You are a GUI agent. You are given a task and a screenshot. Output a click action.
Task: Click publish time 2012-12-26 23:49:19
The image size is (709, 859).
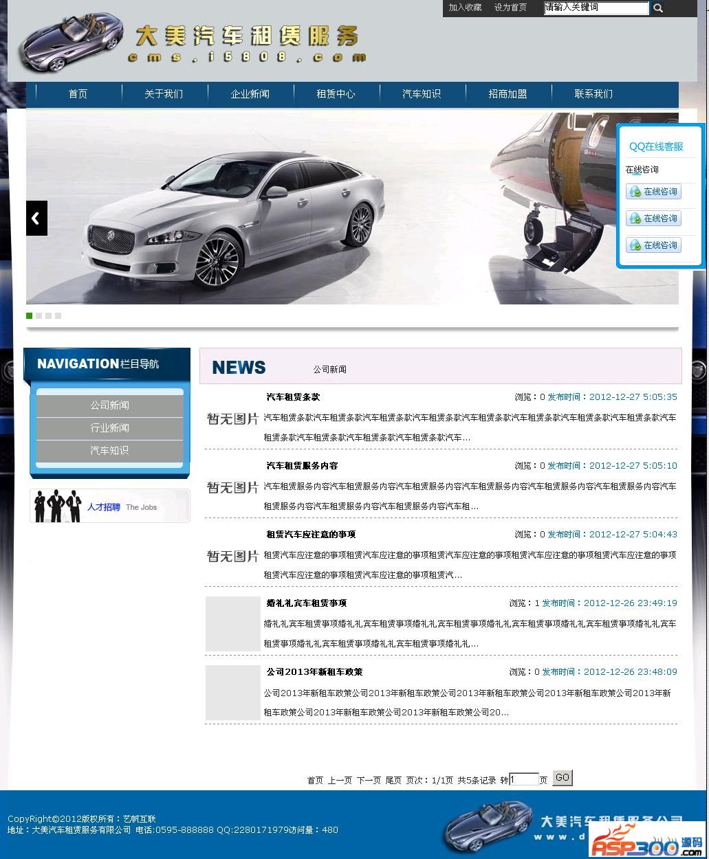tap(631, 603)
